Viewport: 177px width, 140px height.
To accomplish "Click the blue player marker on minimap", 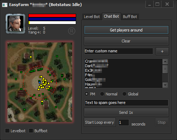I will (40, 82).
